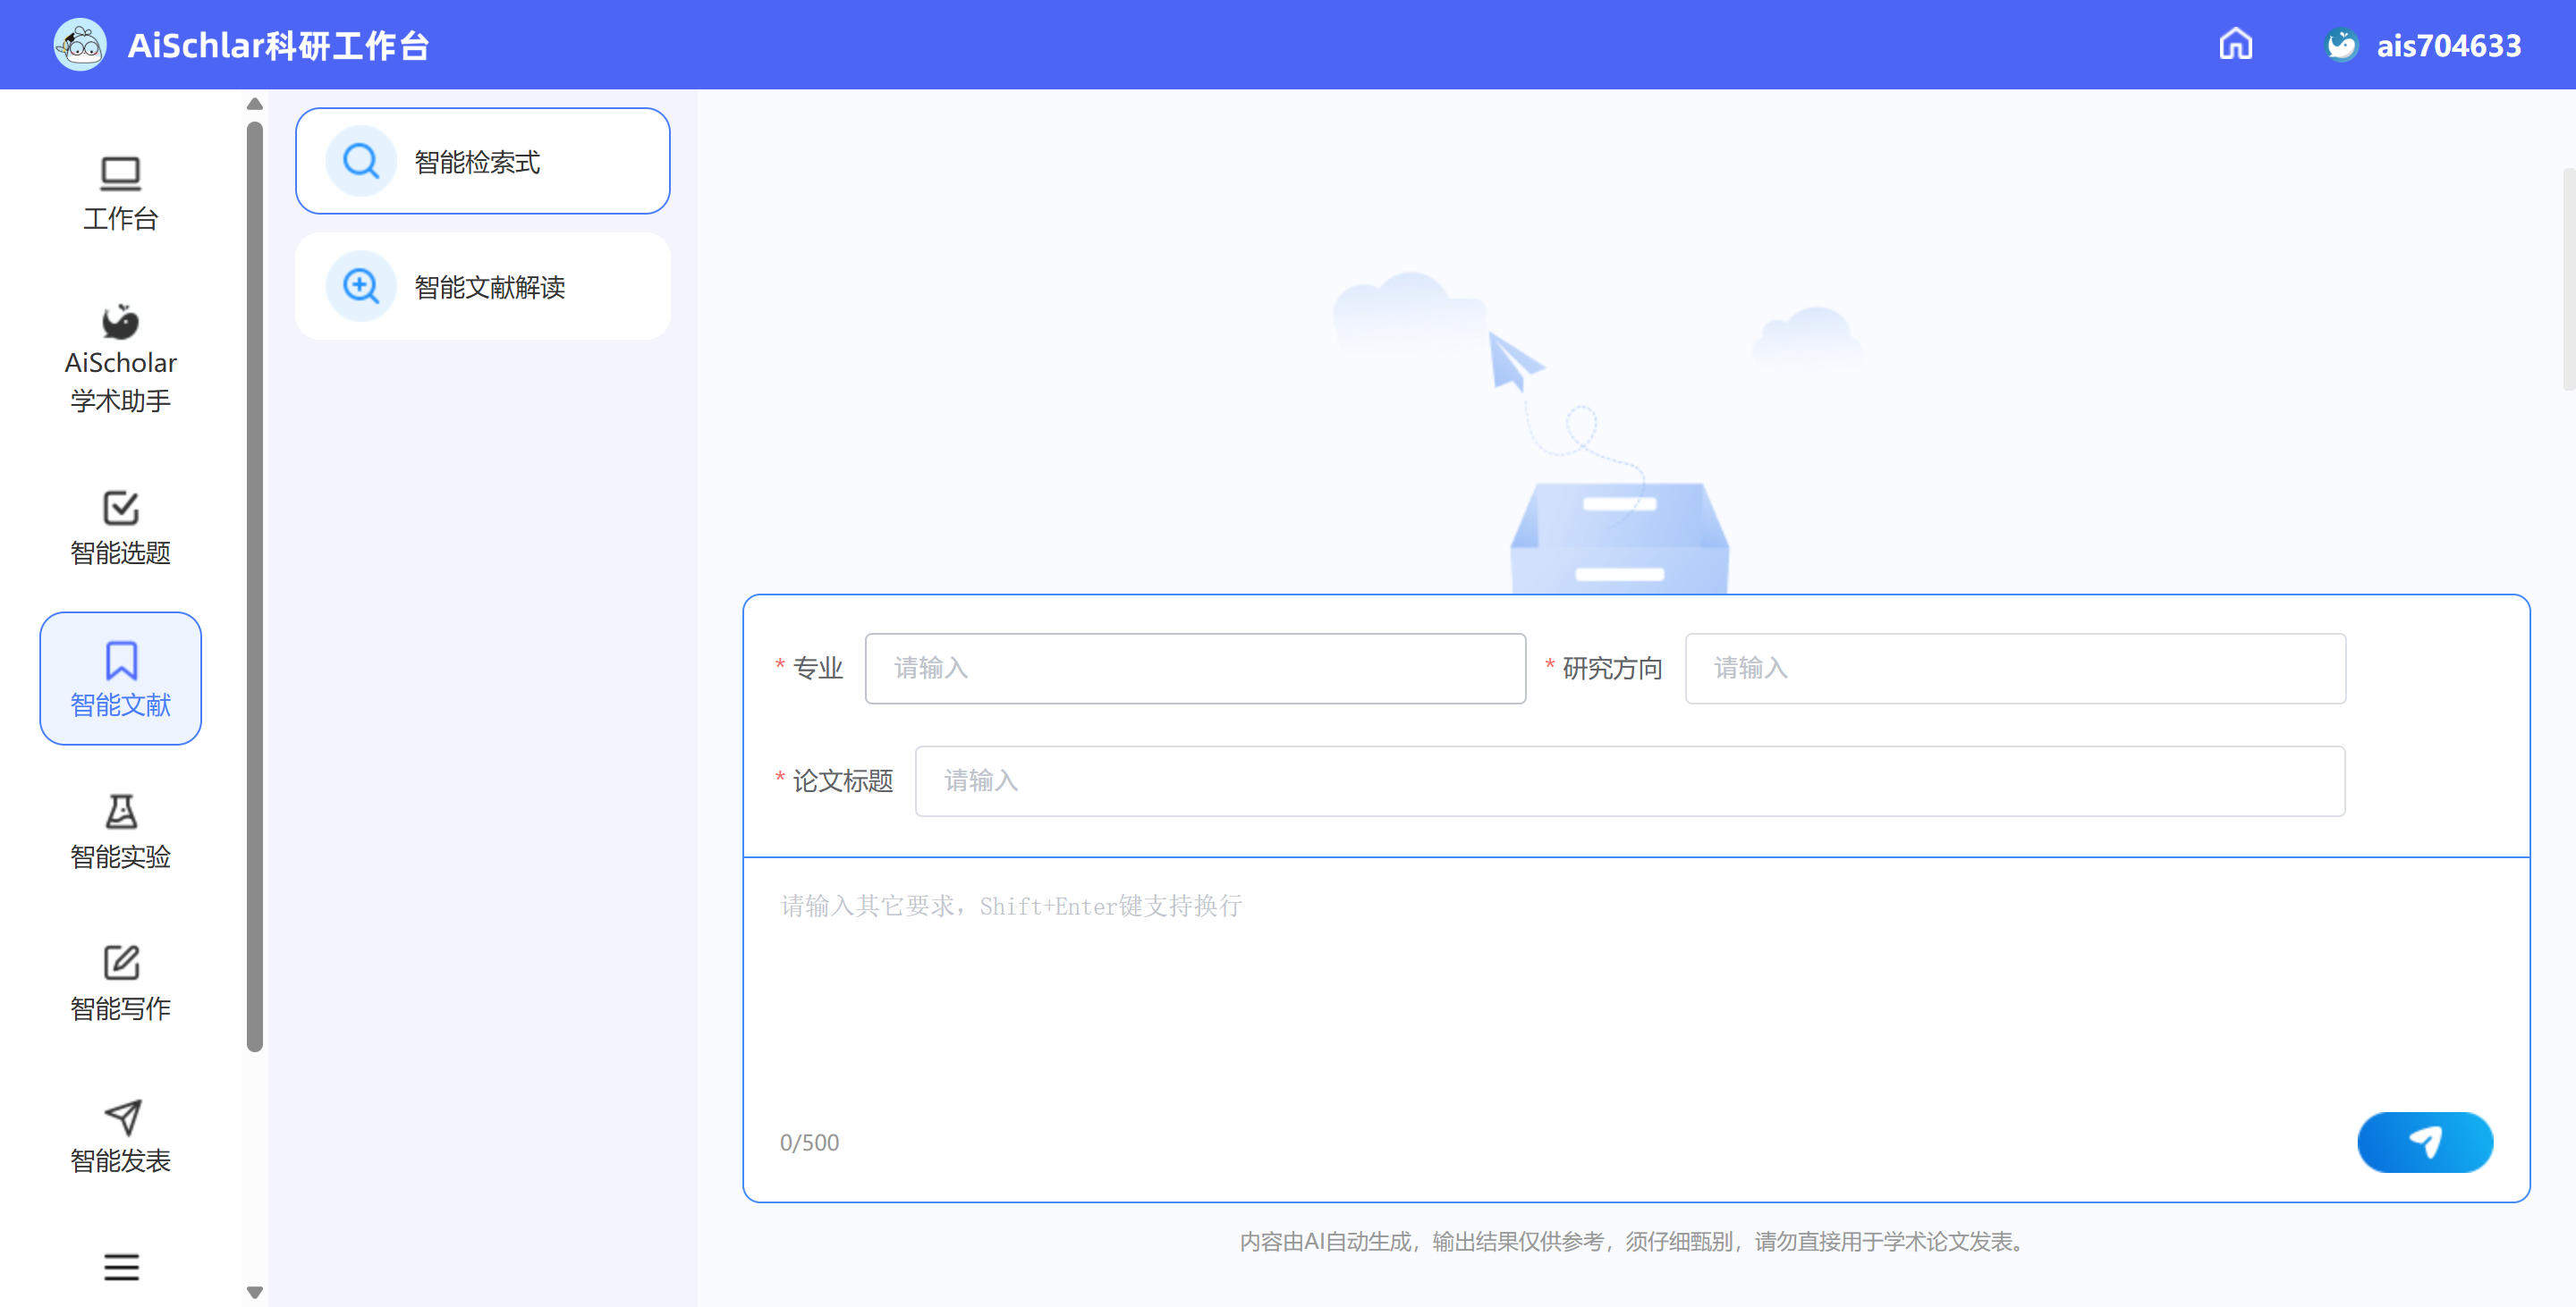Click the 0/500 character counter
Viewport: 2576px width, 1307px height.
[809, 1143]
